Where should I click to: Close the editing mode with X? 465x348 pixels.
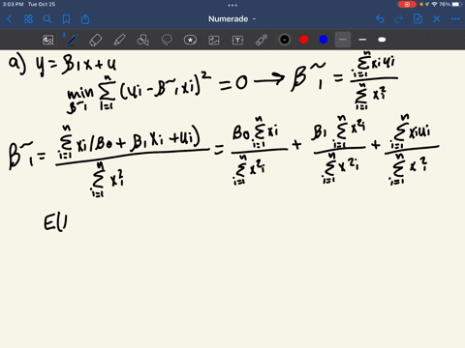[437, 19]
